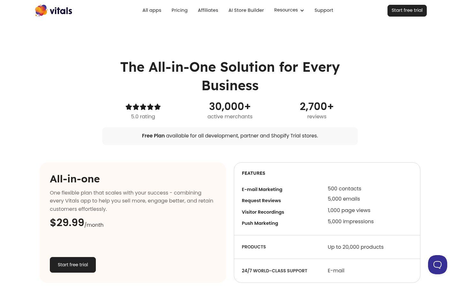Viewport: 460px width, 287px height.
Task: Click the colorful dots logo mark
Action: pyautogui.click(x=41, y=11)
